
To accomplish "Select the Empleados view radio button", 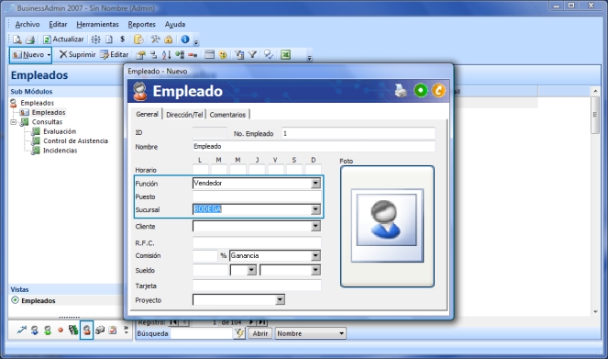I will [x=15, y=300].
